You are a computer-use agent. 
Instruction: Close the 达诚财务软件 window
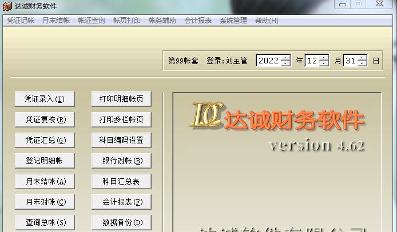point(379,4)
